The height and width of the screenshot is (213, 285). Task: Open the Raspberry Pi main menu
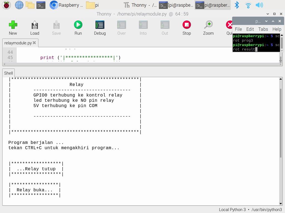pyautogui.click(x=6, y=5)
